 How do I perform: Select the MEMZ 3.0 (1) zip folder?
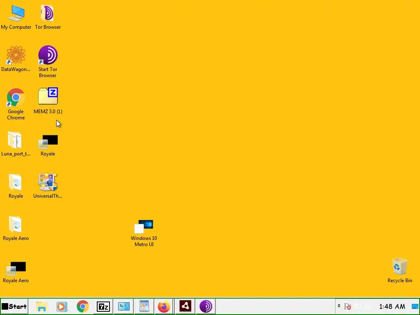click(48, 101)
